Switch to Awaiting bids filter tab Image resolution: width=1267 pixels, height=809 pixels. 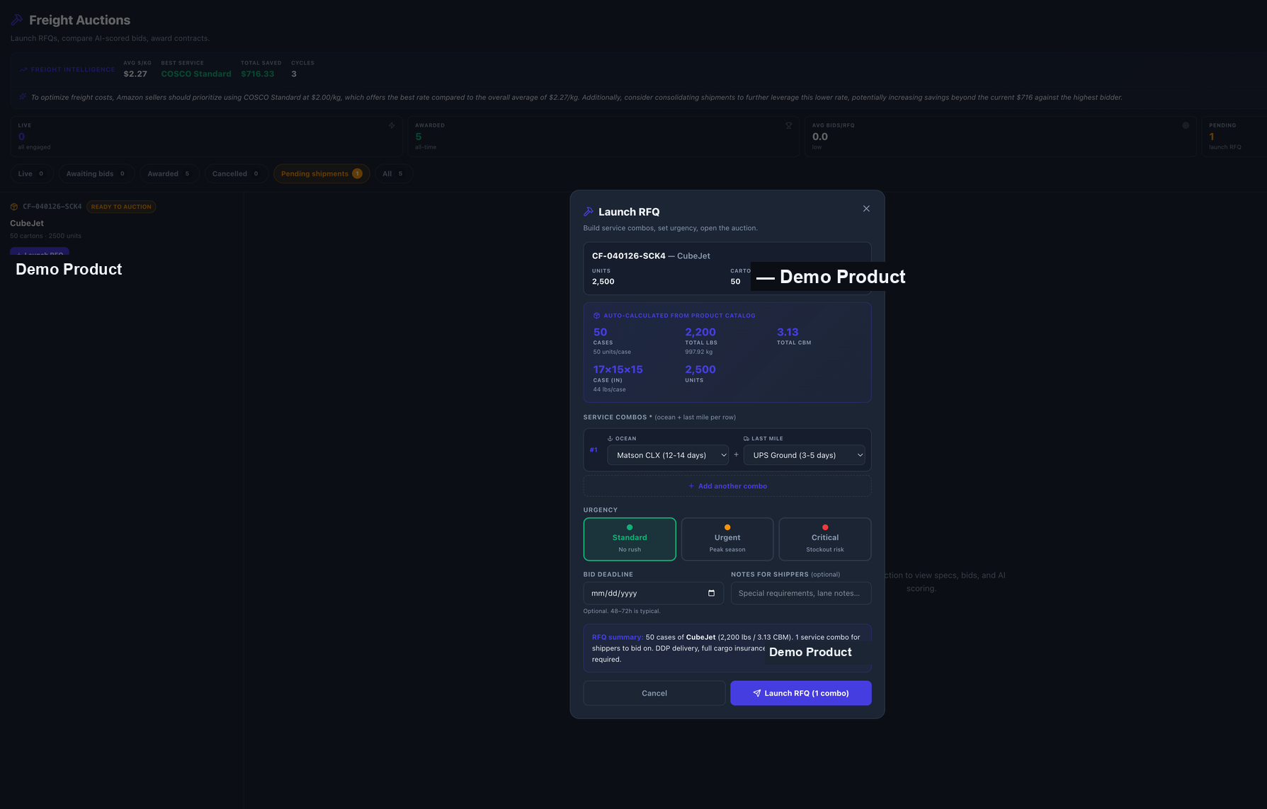coord(96,174)
